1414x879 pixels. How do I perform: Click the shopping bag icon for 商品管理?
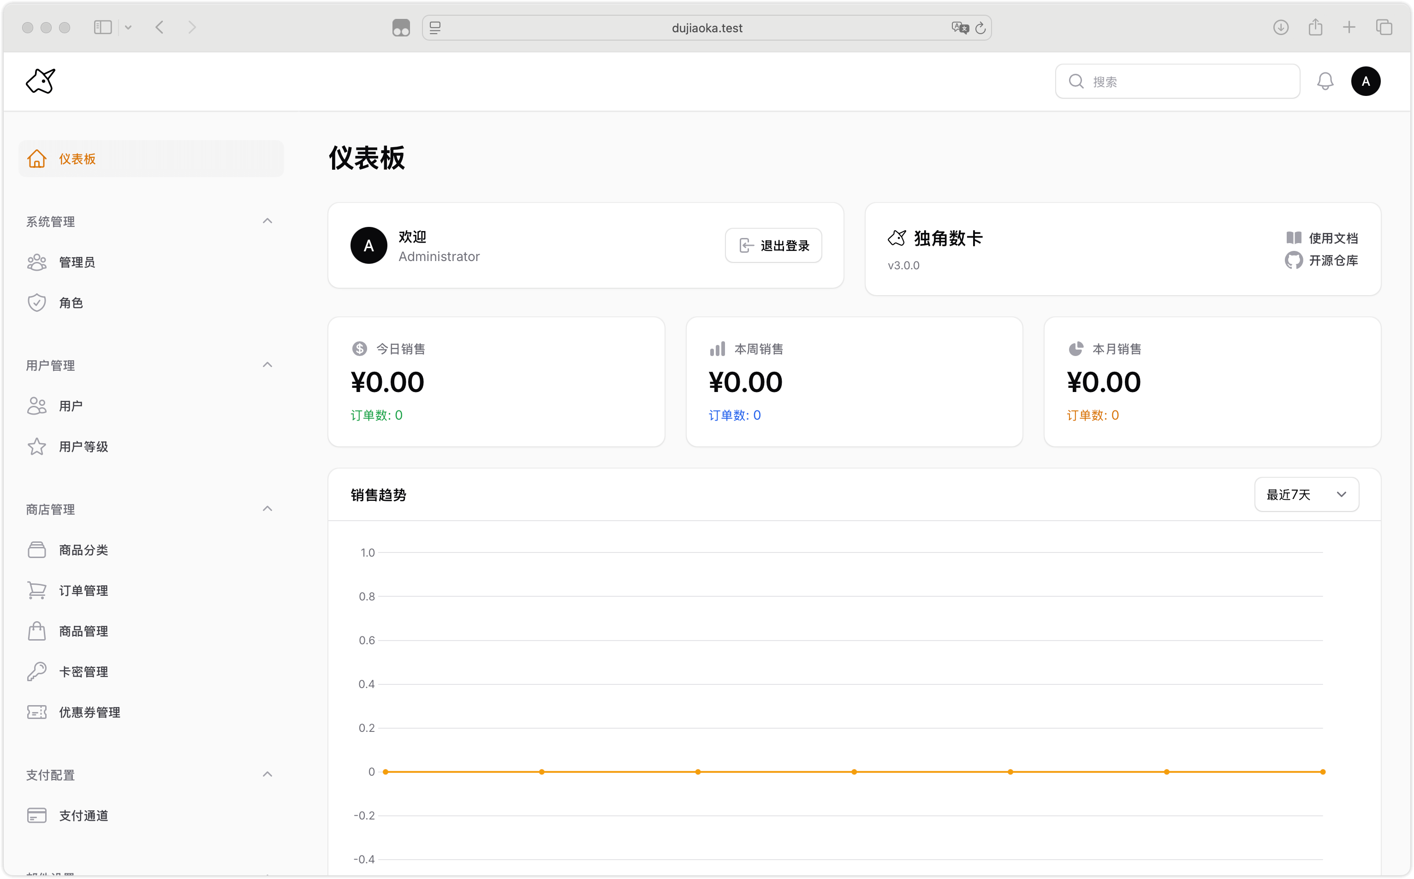tap(36, 631)
